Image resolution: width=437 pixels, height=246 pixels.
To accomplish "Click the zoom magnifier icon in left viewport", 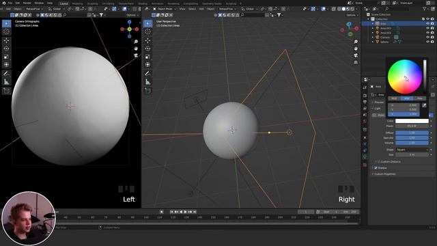I will (x=136, y=42).
